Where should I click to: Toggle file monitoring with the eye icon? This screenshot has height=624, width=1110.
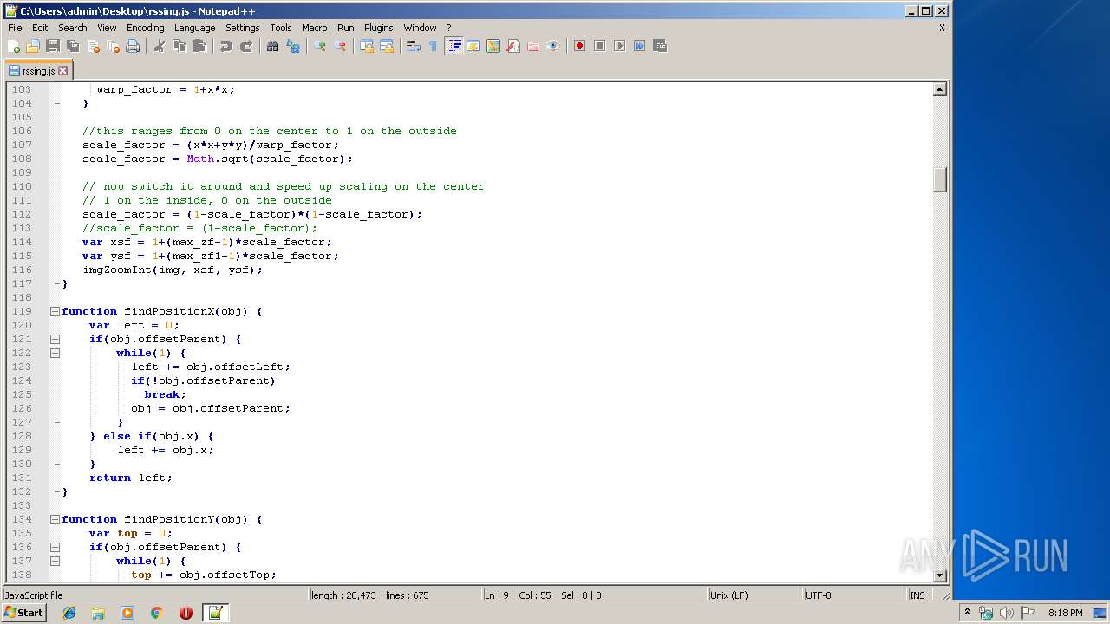pyautogui.click(x=553, y=46)
